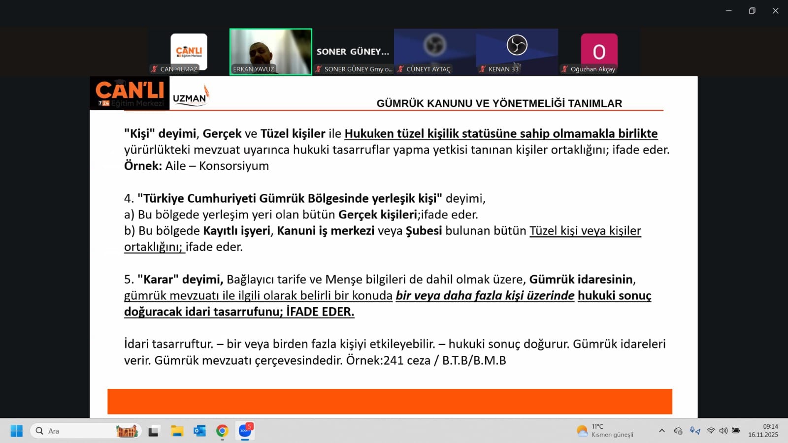Click the Task View icon
The height and width of the screenshot is (443, 788).
point(154,431)
